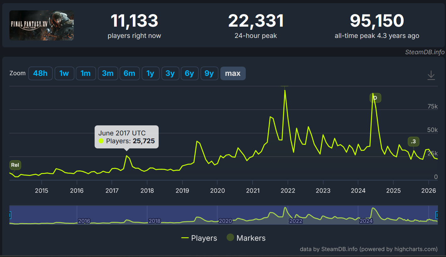Click the '24-hour peak' caption
446x257 pixels.
coord(256,36)
